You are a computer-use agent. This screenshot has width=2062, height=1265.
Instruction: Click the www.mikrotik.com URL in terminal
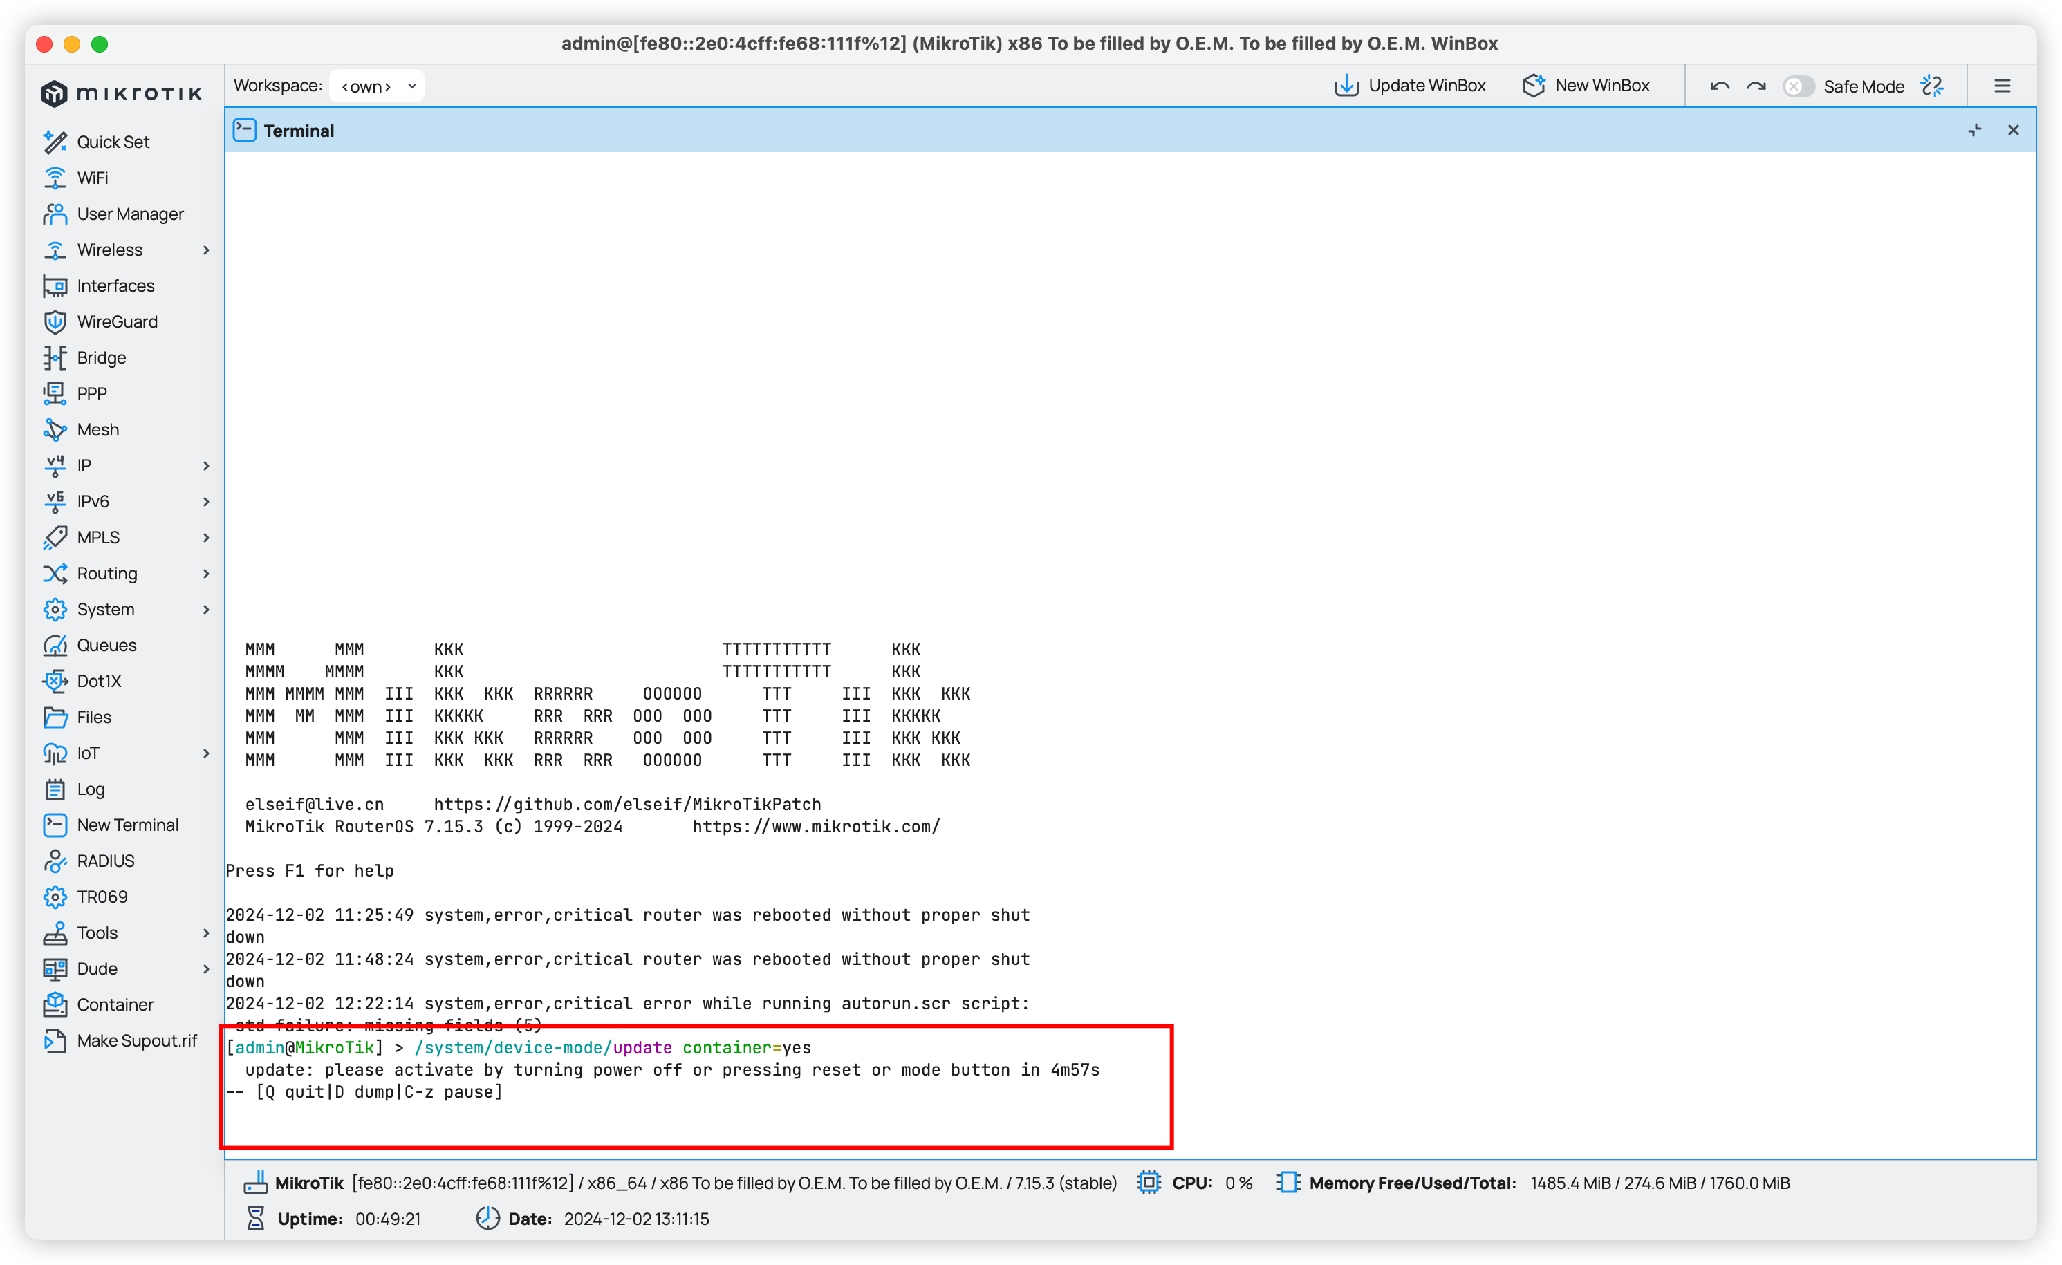(x=816, y=826)
